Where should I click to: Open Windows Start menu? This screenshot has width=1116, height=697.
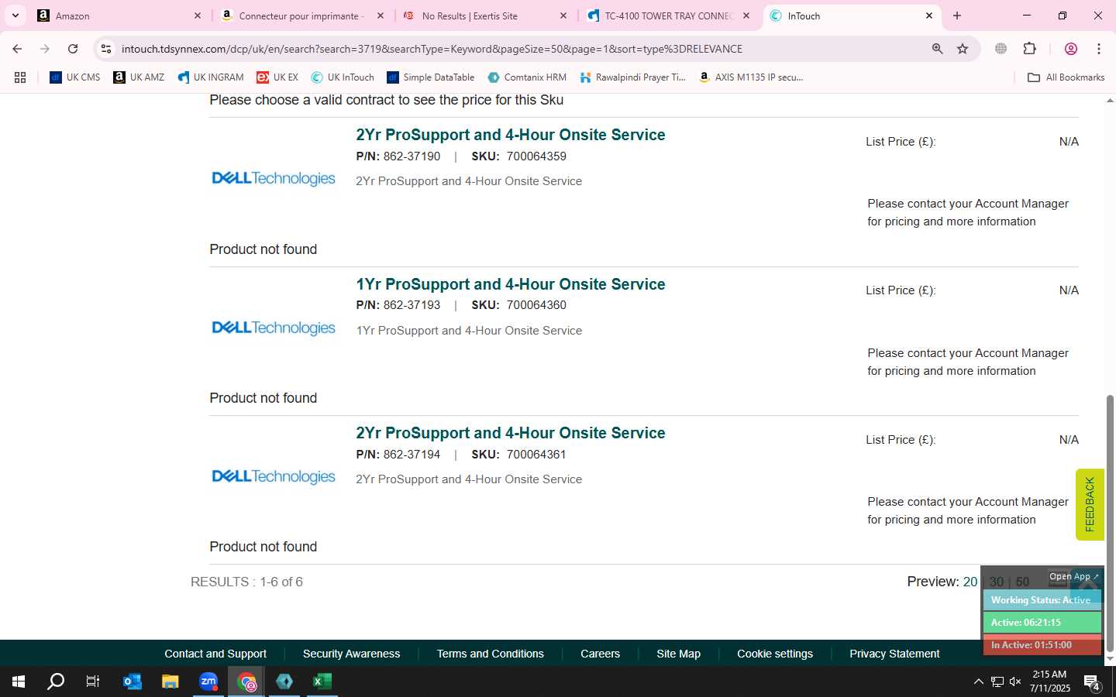tap(19, 682)
